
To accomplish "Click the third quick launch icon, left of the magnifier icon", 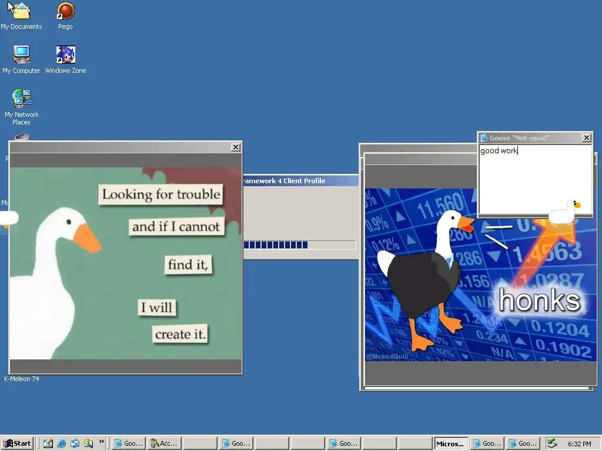I will click(75, 443).
